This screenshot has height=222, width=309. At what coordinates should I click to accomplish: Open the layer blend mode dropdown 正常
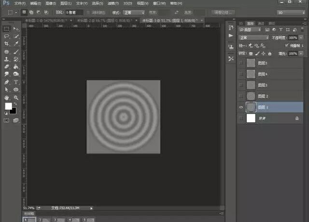pos(254,38)
